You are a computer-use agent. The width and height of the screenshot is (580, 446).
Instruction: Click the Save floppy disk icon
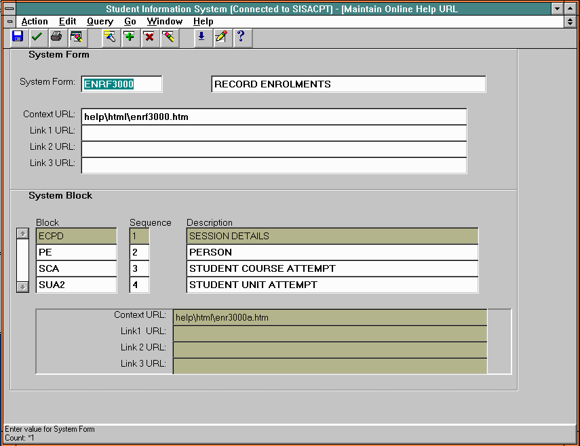point(18,37)
